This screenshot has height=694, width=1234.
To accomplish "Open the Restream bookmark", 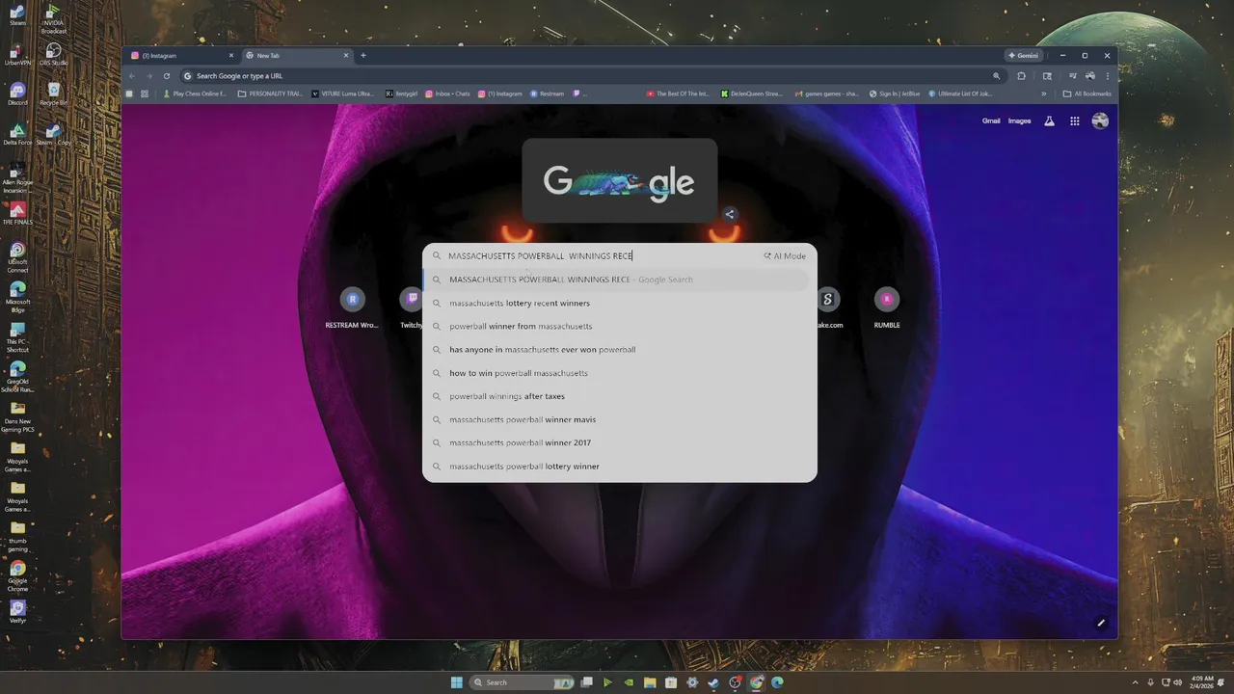I will [547, 94].
